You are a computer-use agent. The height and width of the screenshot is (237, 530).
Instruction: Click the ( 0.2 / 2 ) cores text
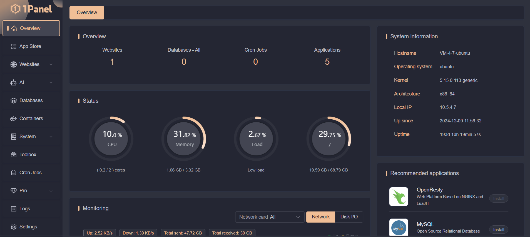click(111, 170)
